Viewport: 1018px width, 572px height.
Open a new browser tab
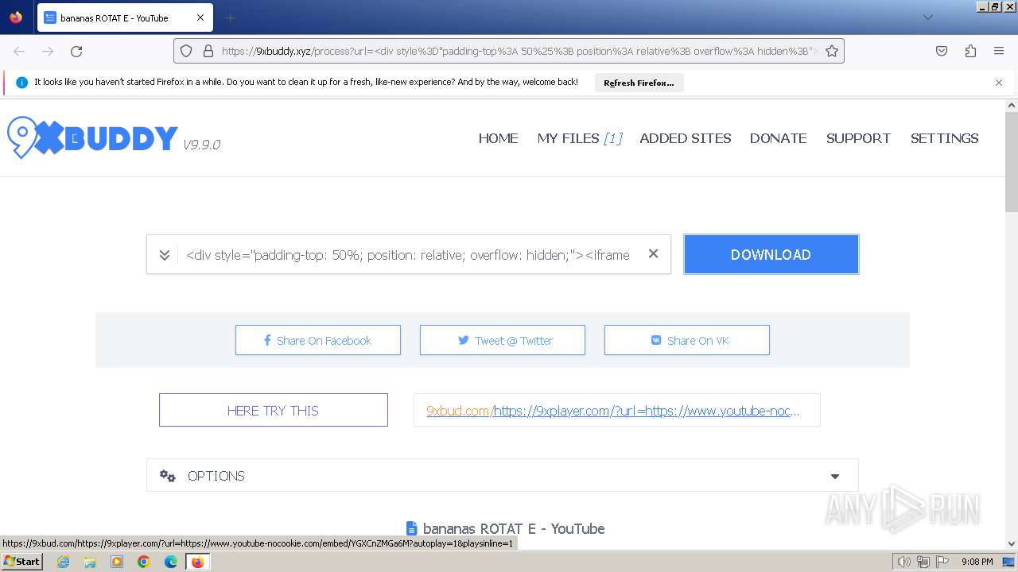pos(230,17)
